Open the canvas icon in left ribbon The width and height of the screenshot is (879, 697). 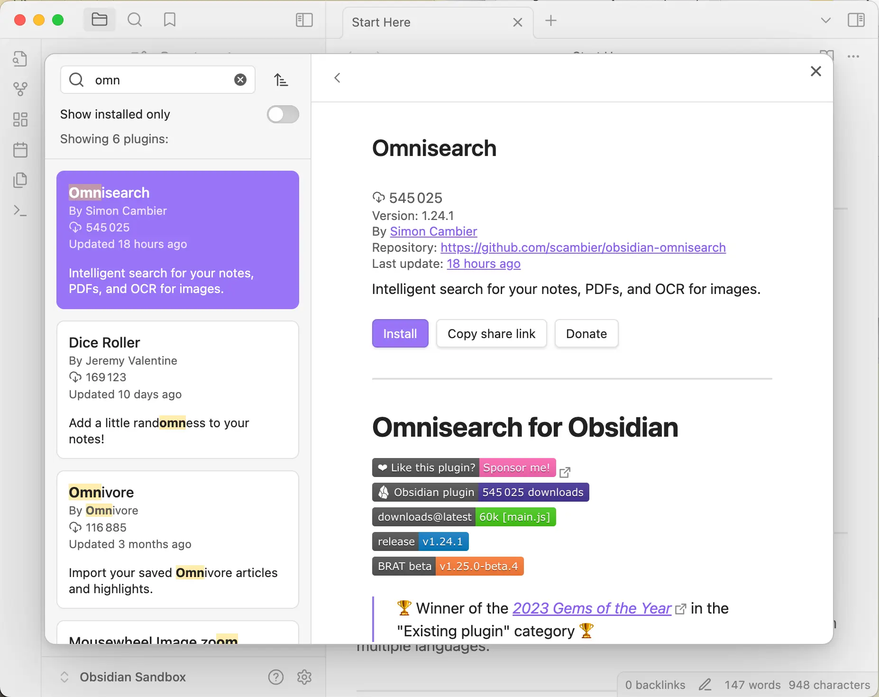pyautogui.click(x=20, y=119)
